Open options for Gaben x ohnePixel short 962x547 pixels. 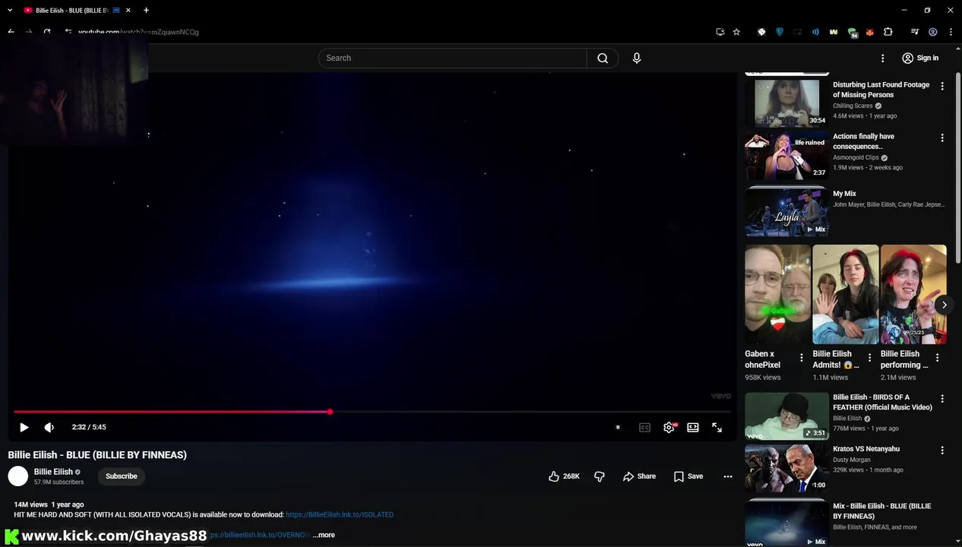point(801,358)
